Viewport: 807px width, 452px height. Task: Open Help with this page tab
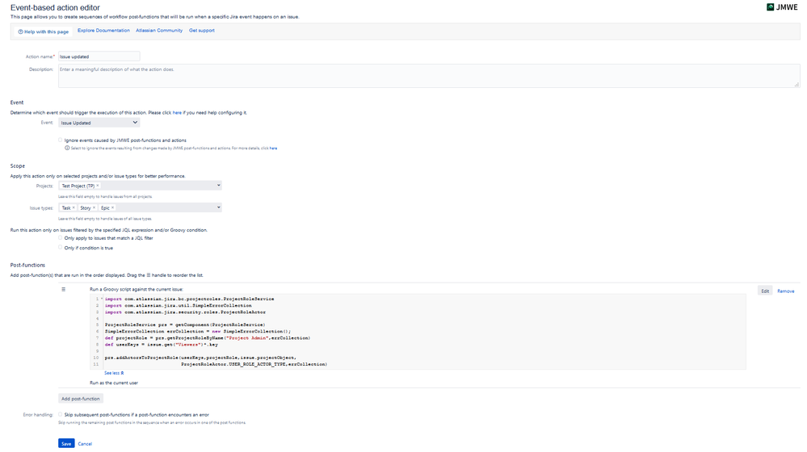pos(44,31)
